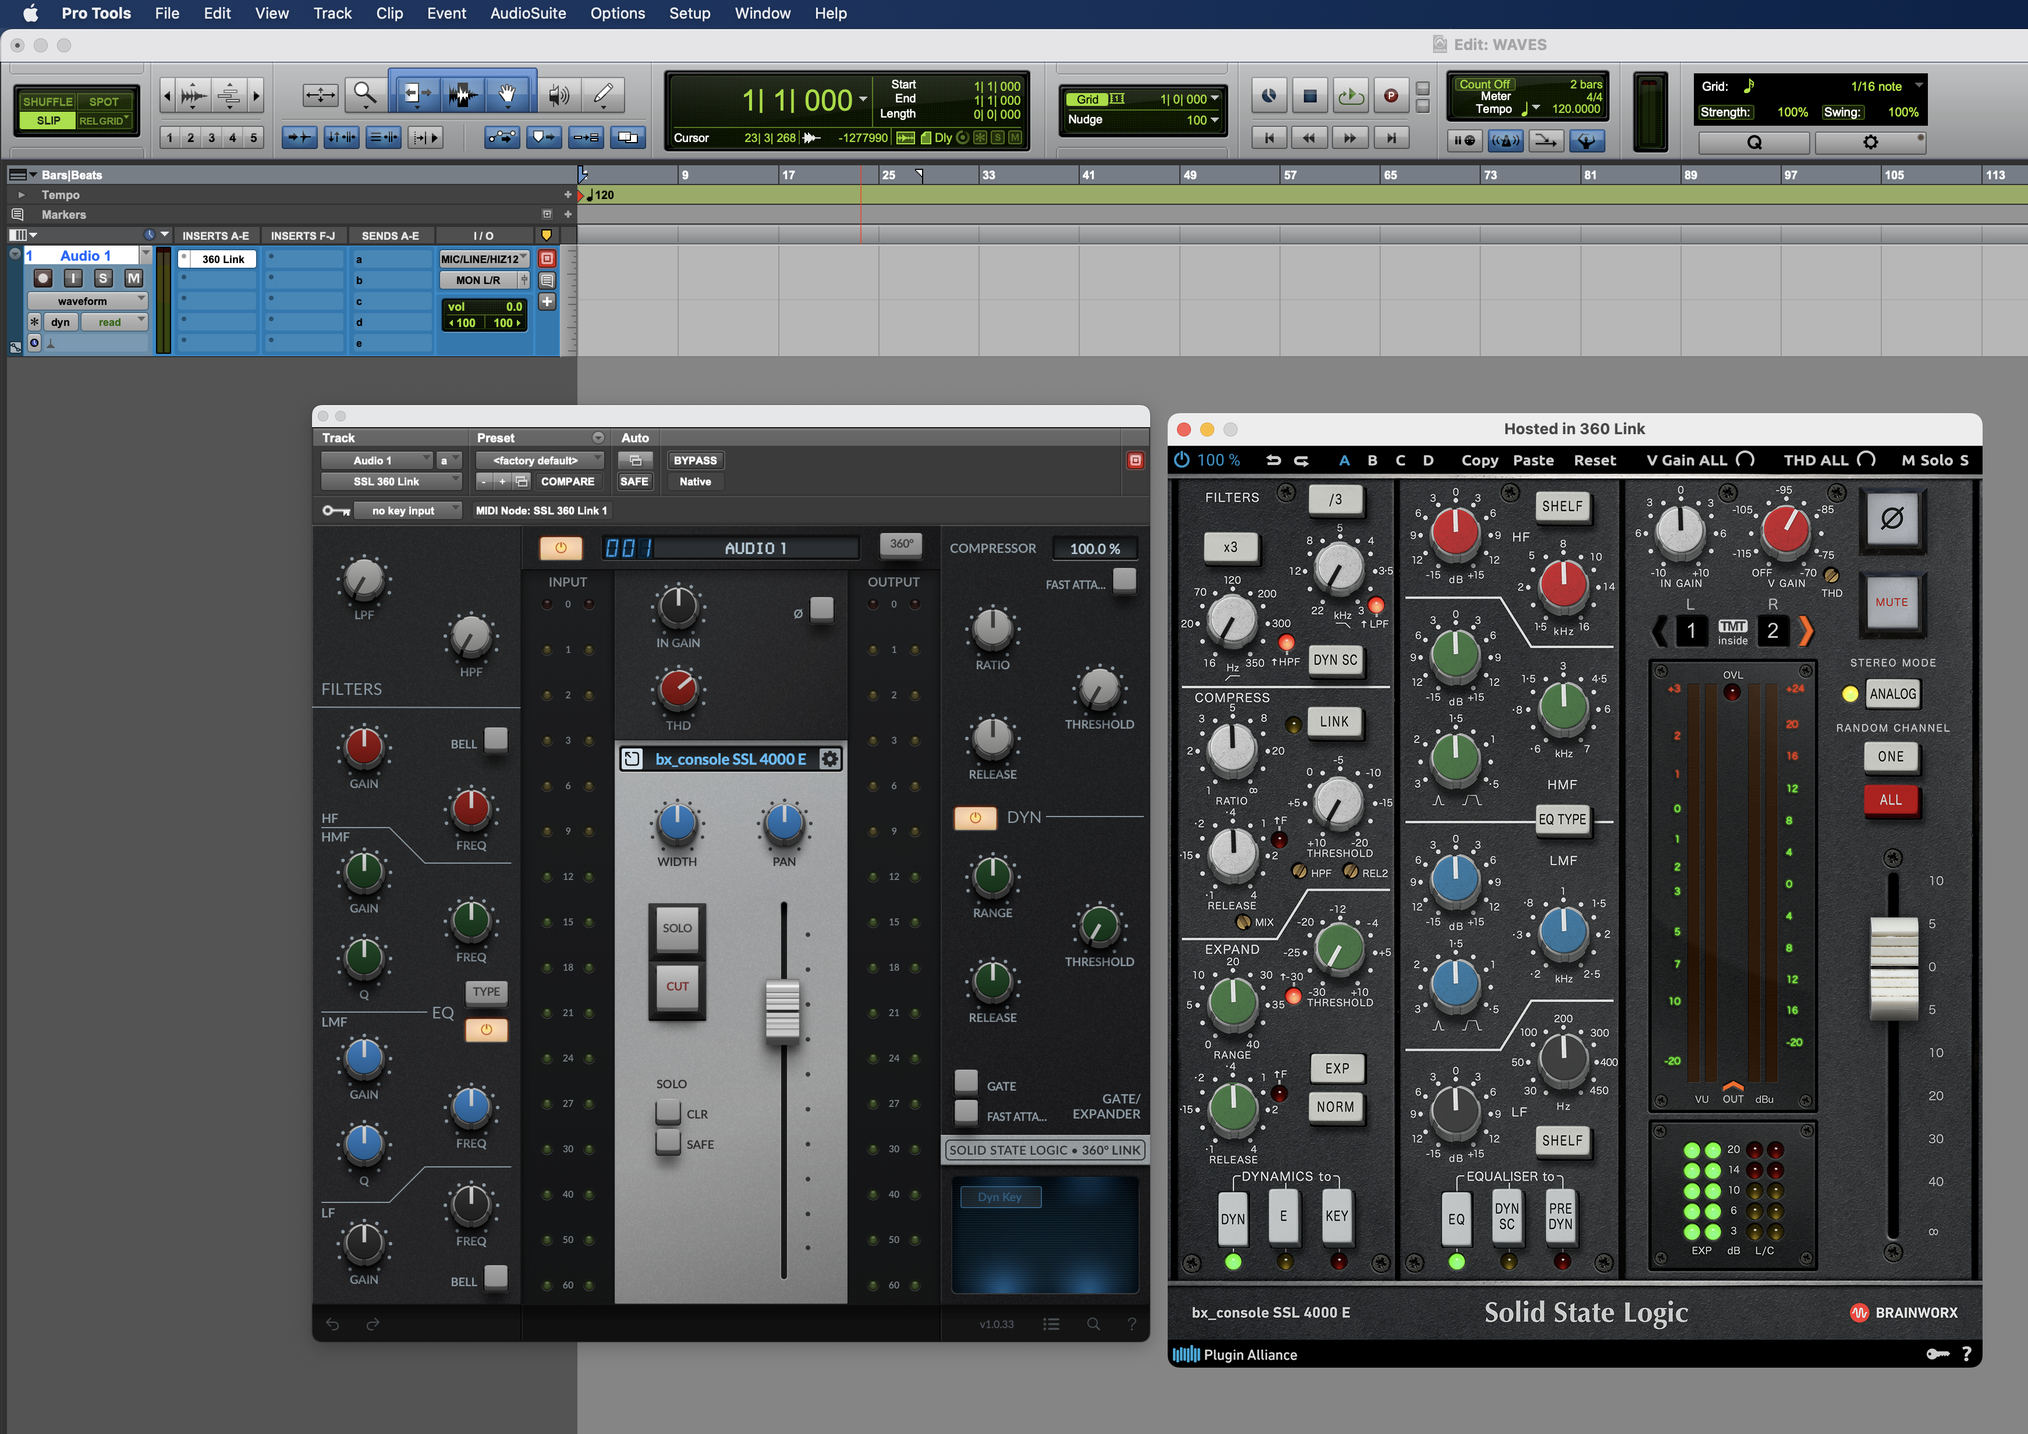Select the Grabber hand tool
Screen dimensions: 2028x1434
coord(508,94)
